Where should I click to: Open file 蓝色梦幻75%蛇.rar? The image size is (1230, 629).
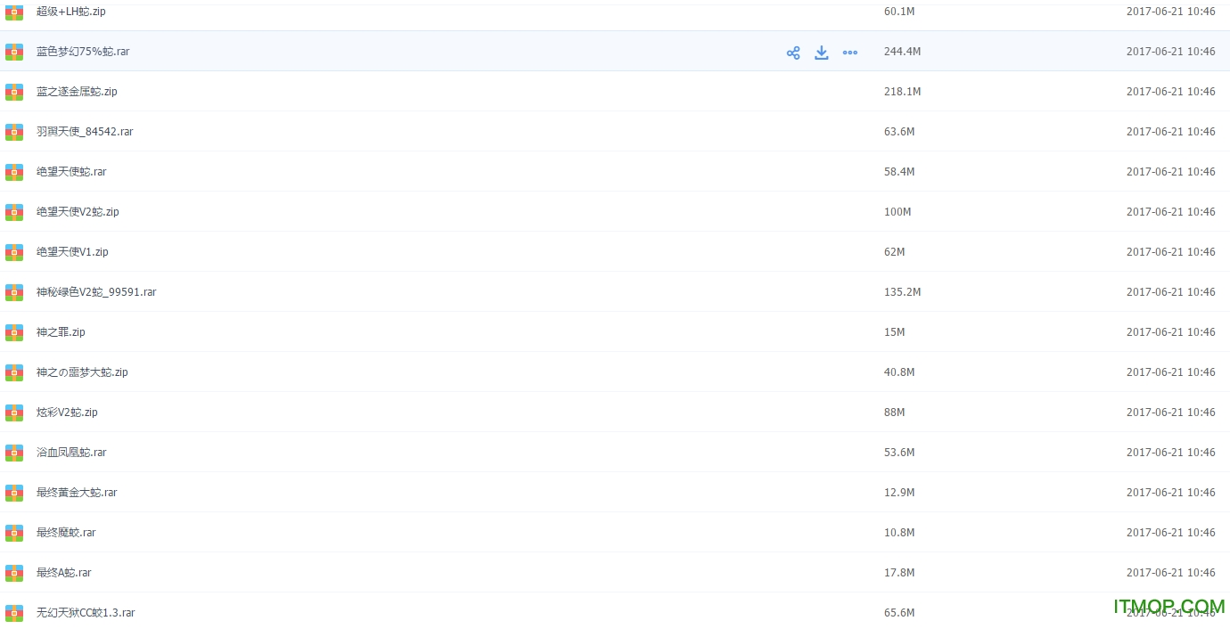click(x=83, y=52)
